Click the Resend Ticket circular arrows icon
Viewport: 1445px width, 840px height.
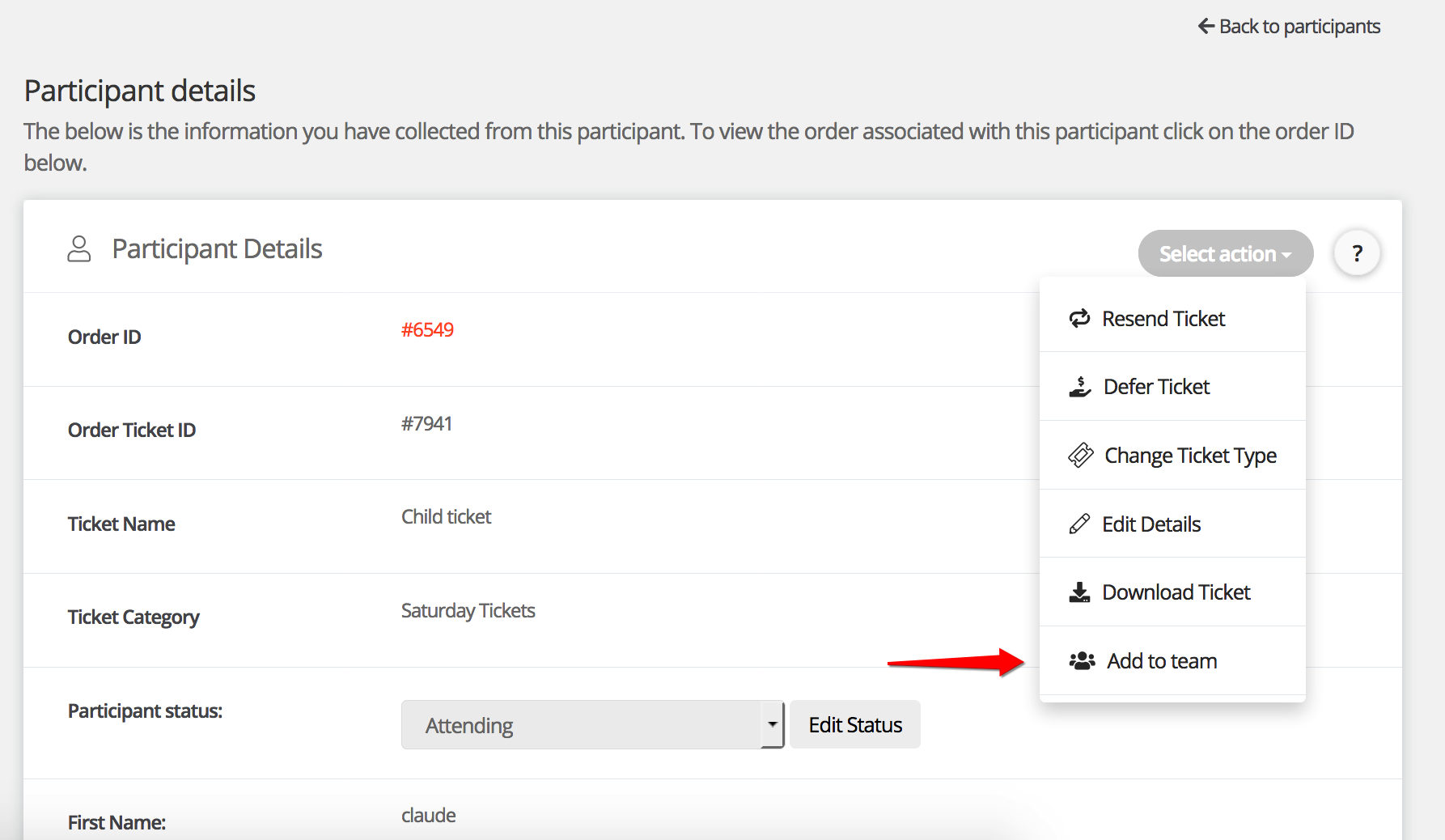point(1079,319)
